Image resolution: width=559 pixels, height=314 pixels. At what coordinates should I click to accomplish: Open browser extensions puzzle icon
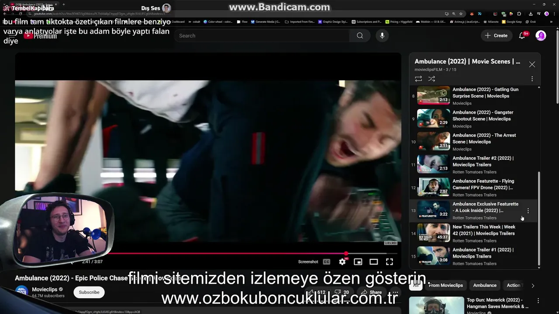pyautogui.click(x=519, y=14)
